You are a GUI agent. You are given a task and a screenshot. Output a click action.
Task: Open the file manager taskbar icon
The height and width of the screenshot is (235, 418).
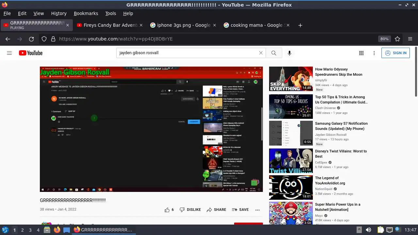click(x=47, y=230)
